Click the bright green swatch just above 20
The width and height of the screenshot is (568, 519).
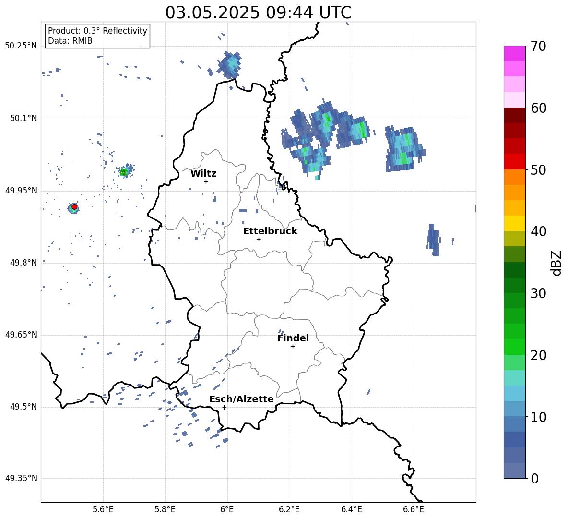click(x=514, y=347)
